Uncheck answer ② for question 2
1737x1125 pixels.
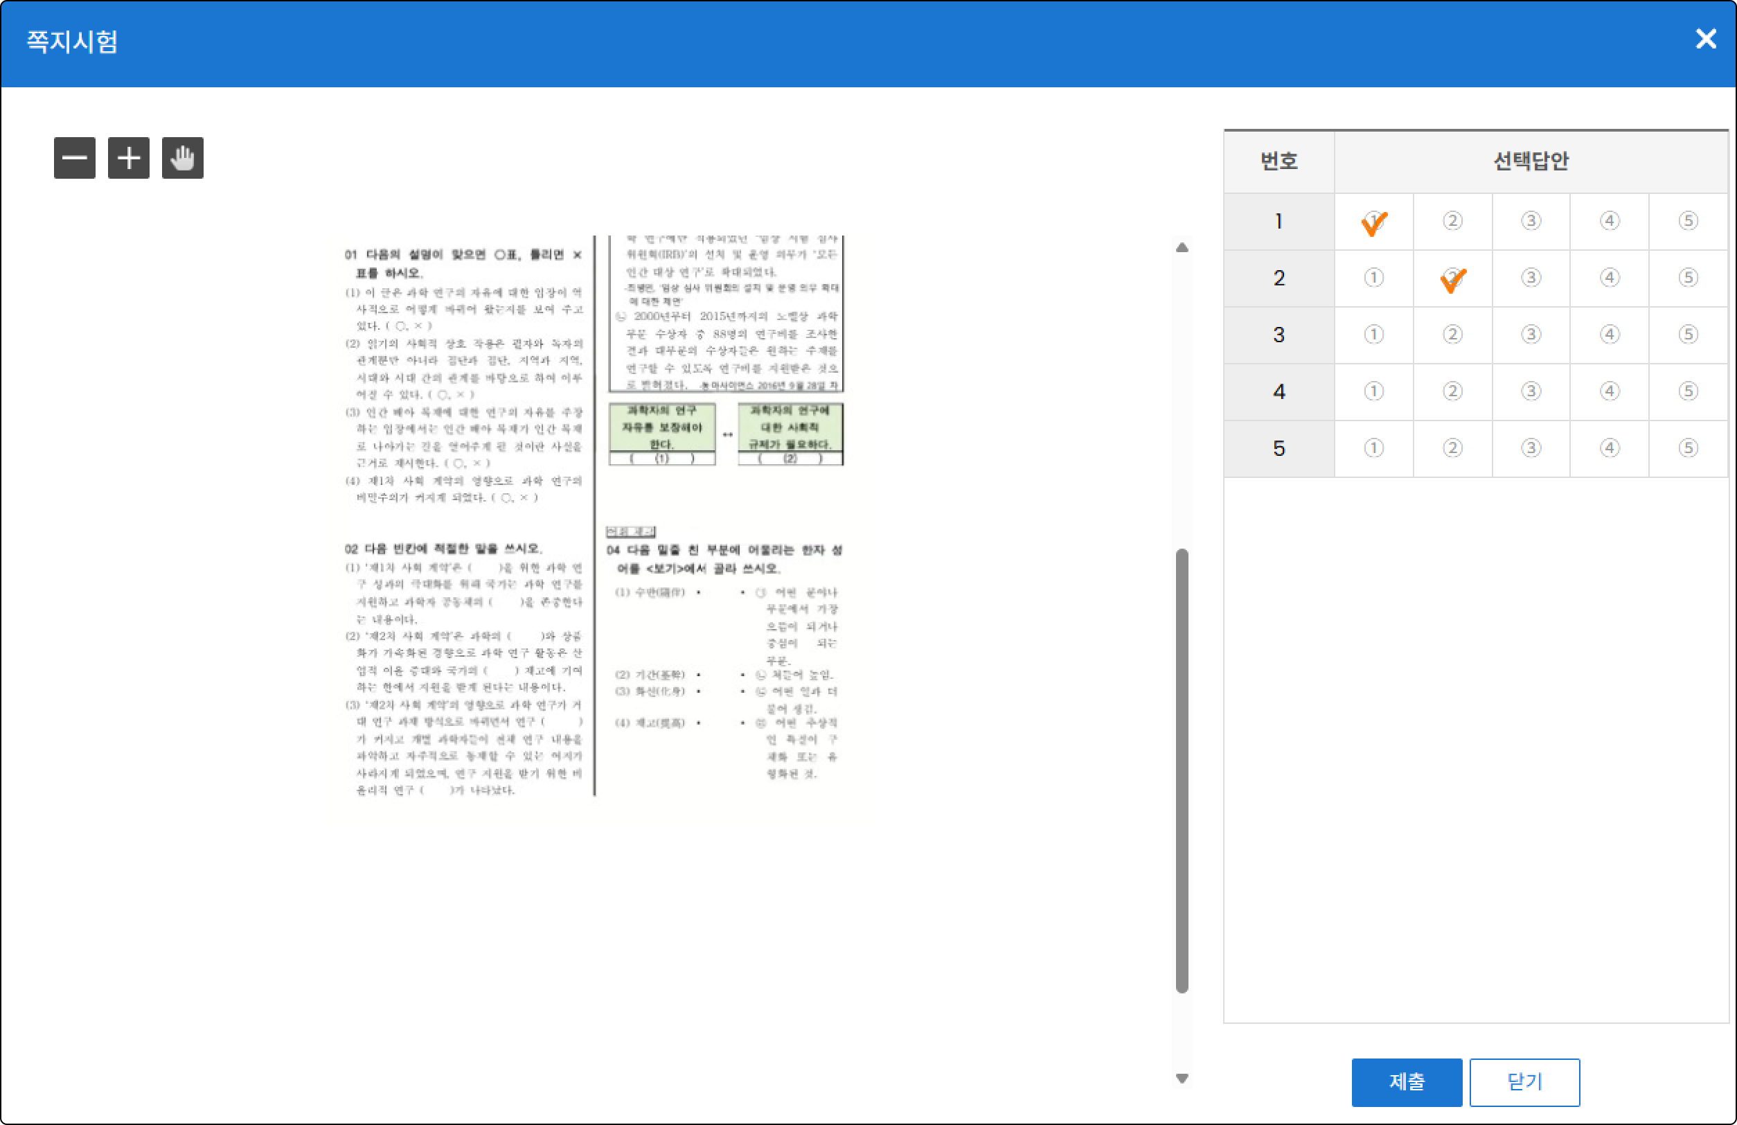1452,278
